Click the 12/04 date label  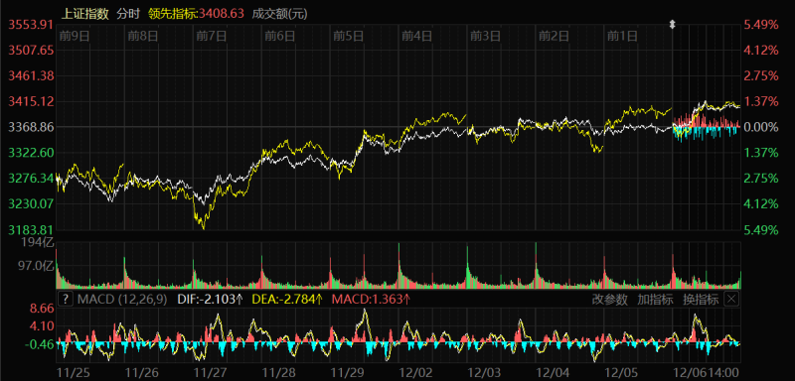tap(553, 372)
